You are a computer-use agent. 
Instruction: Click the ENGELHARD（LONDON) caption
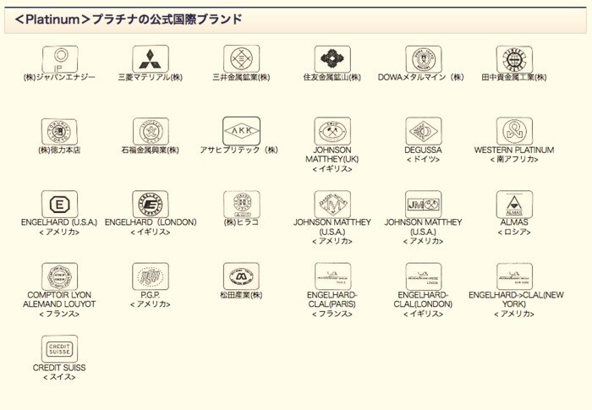pyautogui.click(x=151, y=222)
